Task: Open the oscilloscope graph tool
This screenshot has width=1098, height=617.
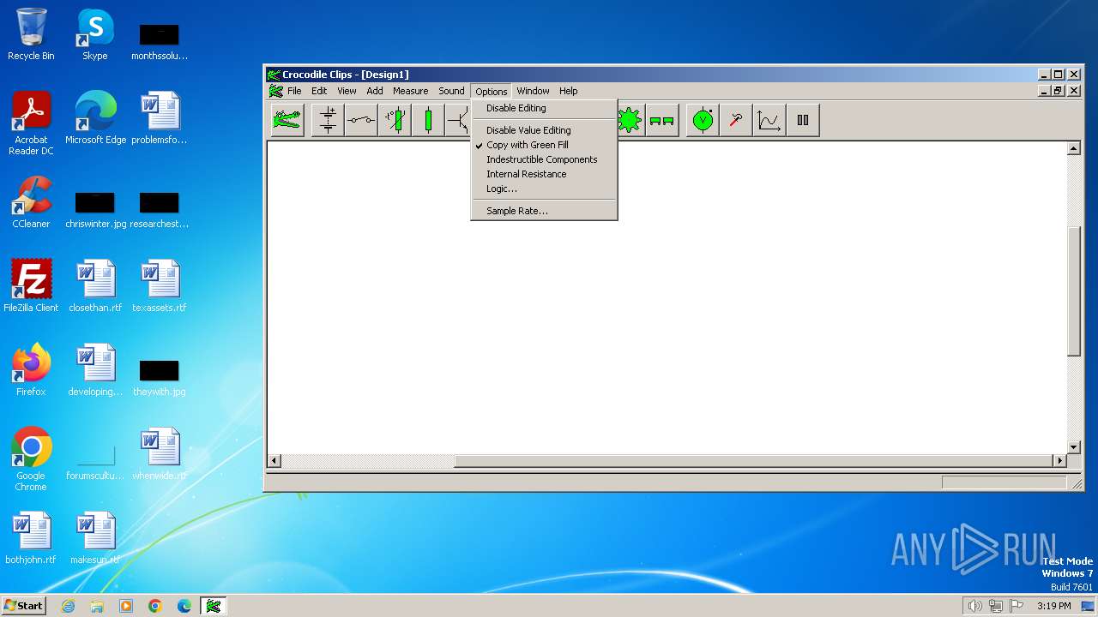Action: [769, 120]
